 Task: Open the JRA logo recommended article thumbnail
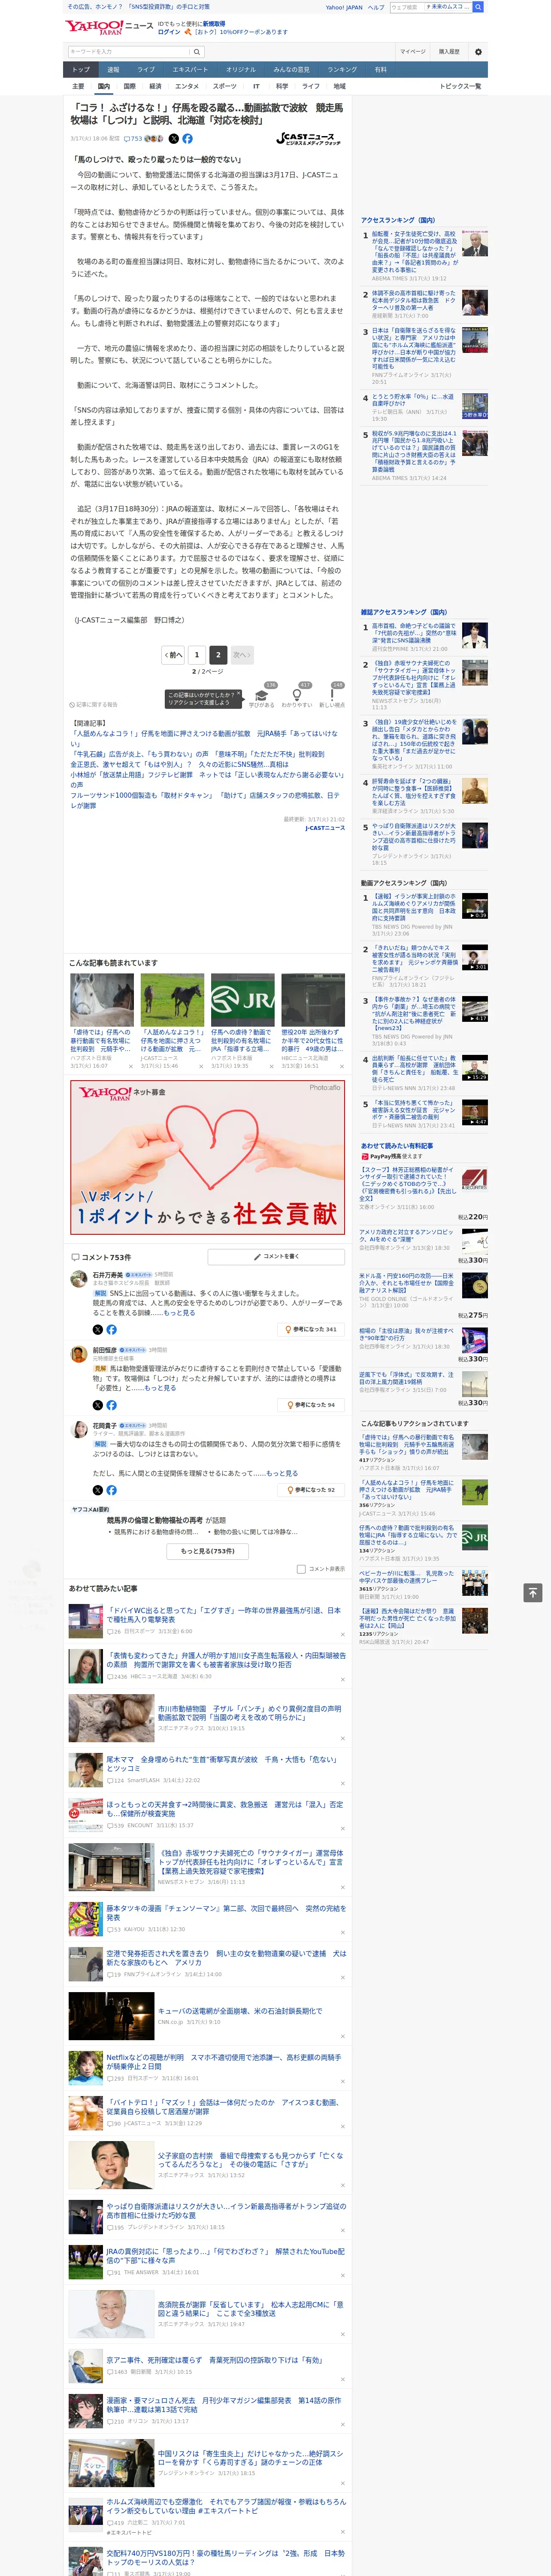coord(242,999)
